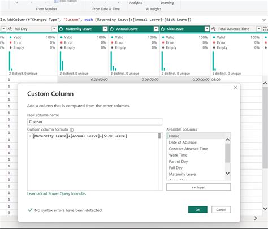The height and width of the screenshot is (229, 268).
Task: Click the Available columns scrollbar thumb
Action: [x=228, y=153]
